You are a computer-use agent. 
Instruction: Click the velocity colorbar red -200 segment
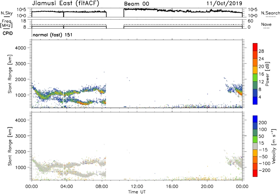255,173
